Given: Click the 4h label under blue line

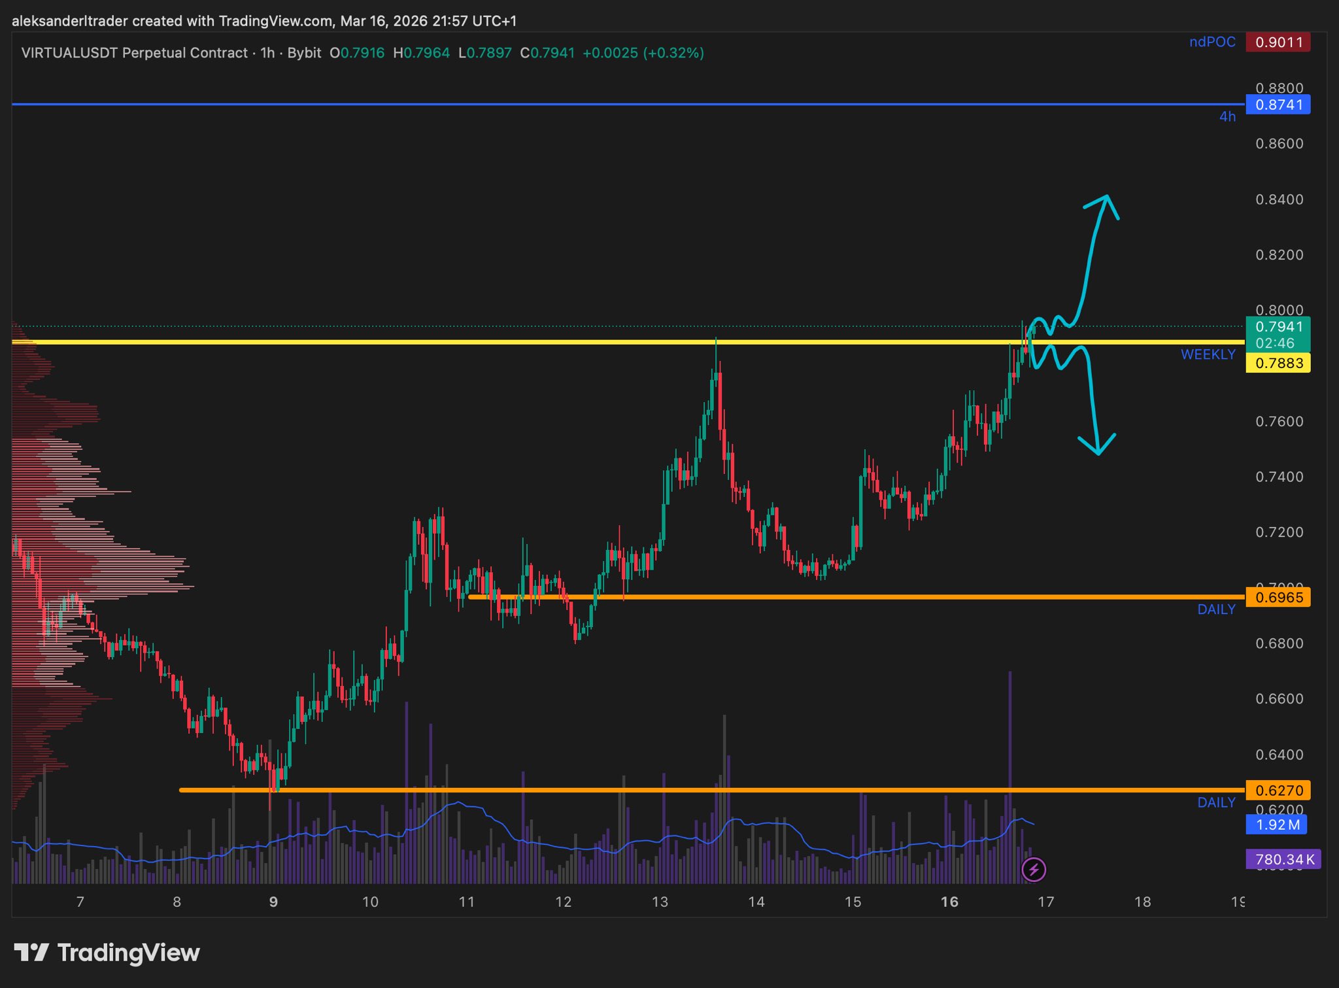Looking at the screenshot, I should point(1227,117).
